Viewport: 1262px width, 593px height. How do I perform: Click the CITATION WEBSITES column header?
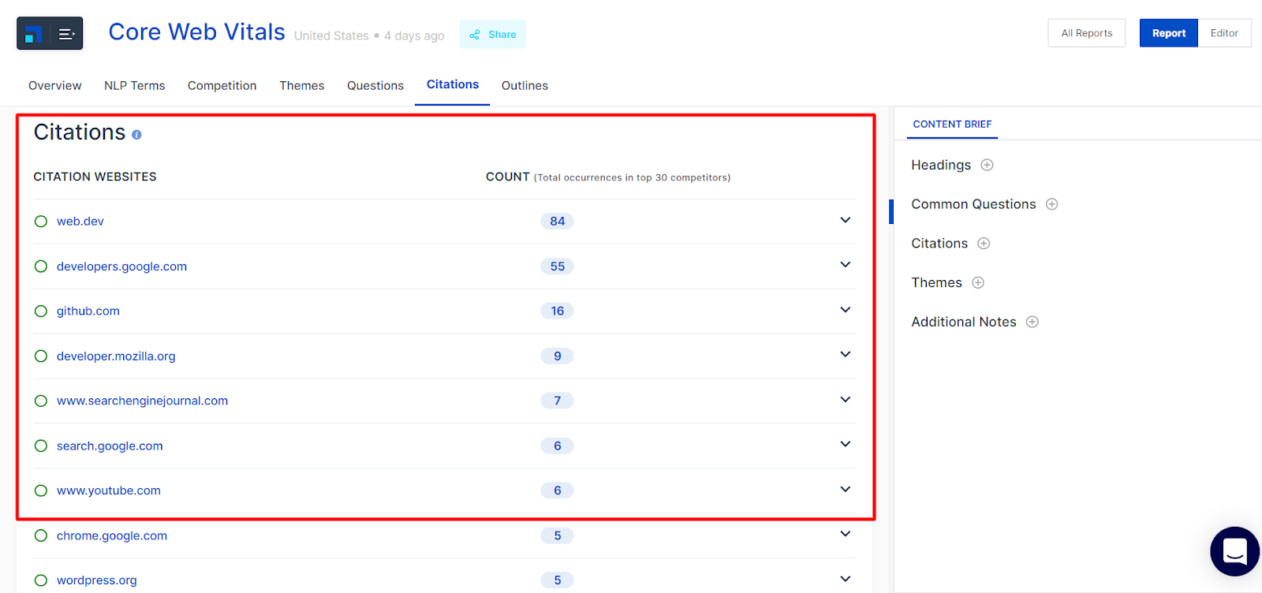[x=95, y=177]
